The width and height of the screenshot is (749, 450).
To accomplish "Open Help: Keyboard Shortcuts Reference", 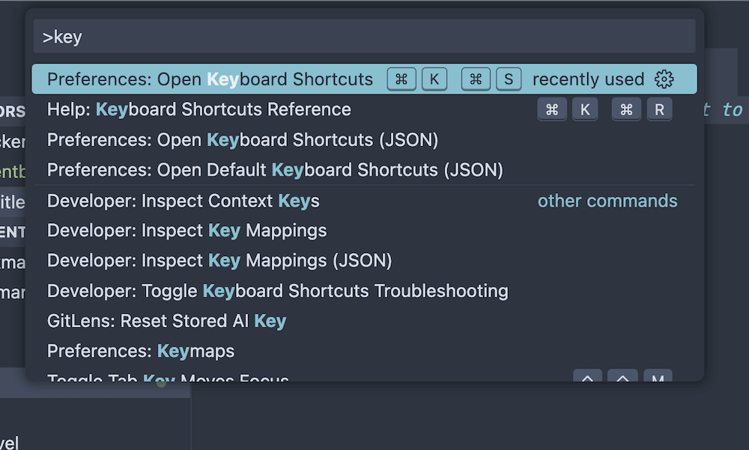I will (199, 109).
